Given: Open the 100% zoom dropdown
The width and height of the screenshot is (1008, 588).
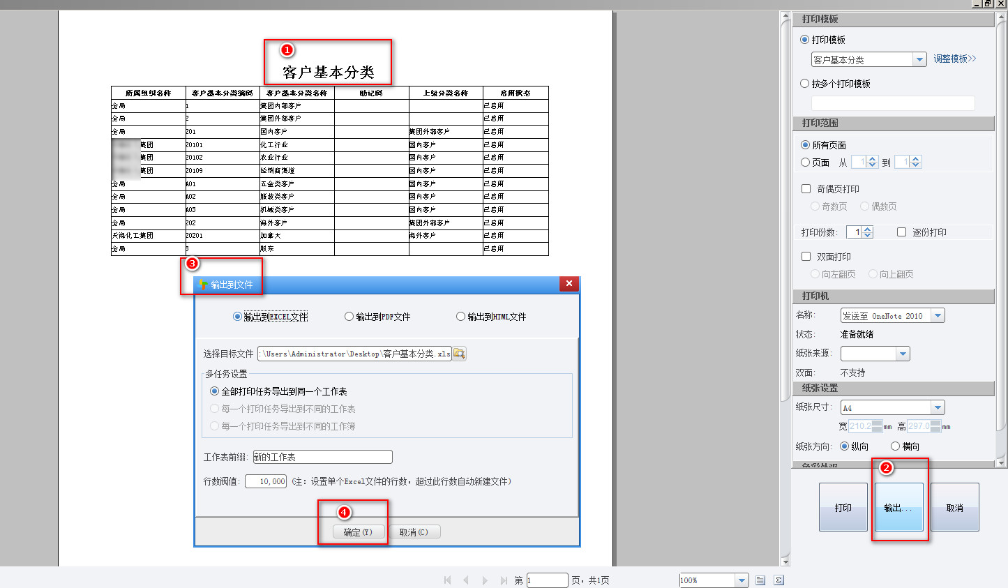Looking at the screenshot, I should [x=742, y=580].
